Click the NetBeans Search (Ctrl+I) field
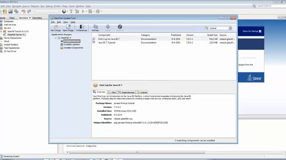The width and height of the screenshot is (286, 160). point(269,6)
